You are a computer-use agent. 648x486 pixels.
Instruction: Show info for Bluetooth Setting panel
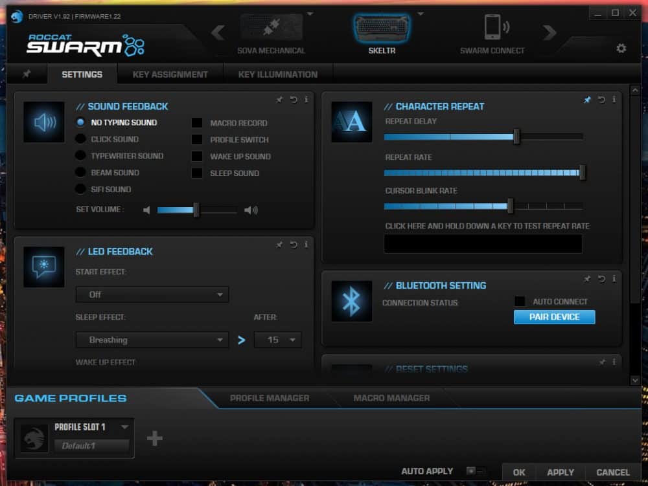614,279
